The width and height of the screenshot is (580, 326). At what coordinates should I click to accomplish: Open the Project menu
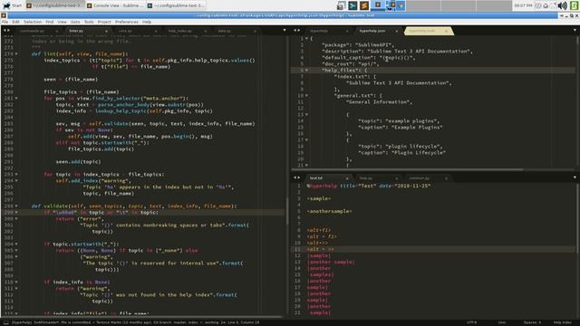click(104, 22)
